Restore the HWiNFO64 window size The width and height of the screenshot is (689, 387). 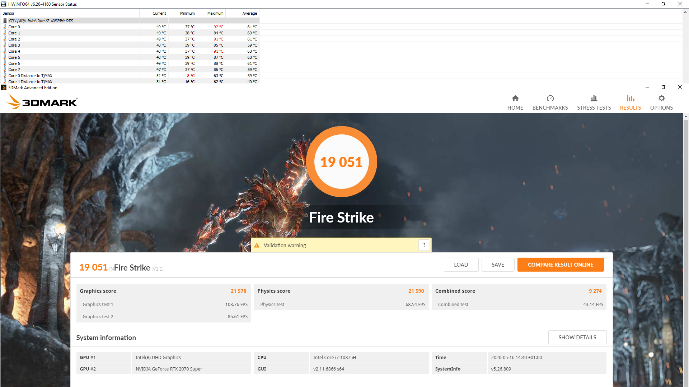click(664, 4)
